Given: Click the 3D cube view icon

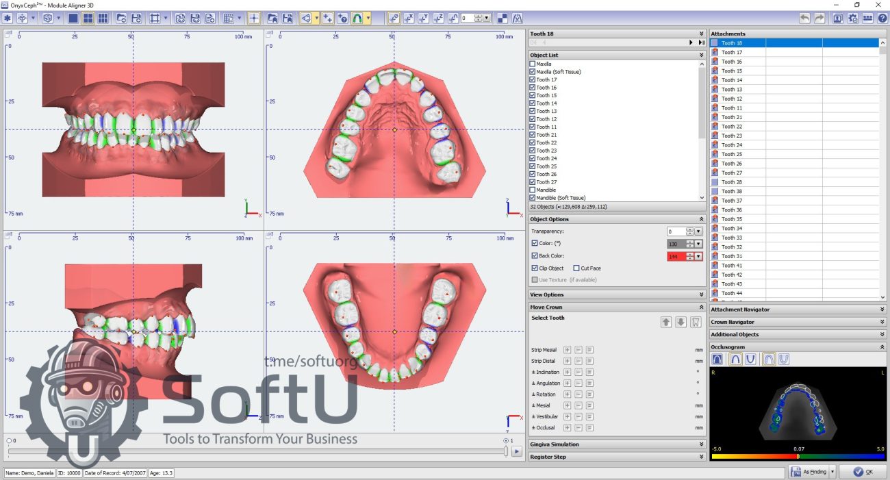Looking at the screenshot, I should coord(48,18).
